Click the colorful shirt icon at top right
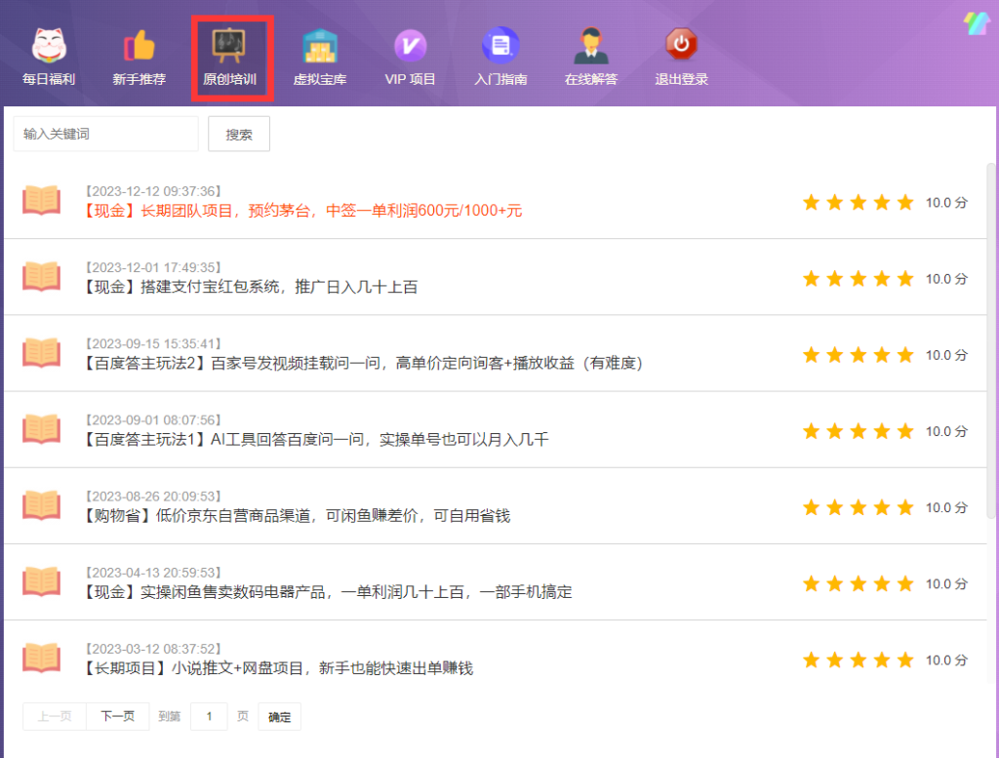The width and height of the screenshot is (999, 758). pyautogui.click(x=977, y=22)
